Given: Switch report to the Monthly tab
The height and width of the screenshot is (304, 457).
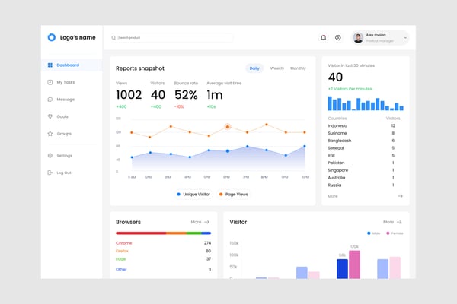Looking at the screenshot, I should (298, 68).
